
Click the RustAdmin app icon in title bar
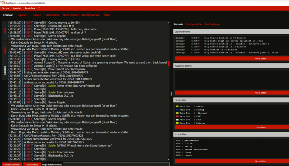[3, 3]
